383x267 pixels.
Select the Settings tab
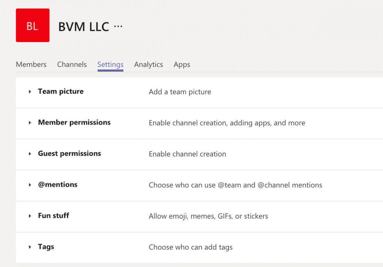pos(110,64)
